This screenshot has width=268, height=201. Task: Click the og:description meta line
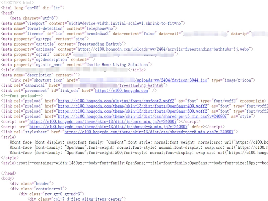pyautogui.click(x=48, y=60)
